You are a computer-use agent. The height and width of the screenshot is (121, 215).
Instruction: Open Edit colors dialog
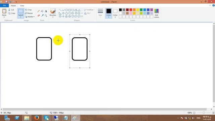click(x=157, y=13)
